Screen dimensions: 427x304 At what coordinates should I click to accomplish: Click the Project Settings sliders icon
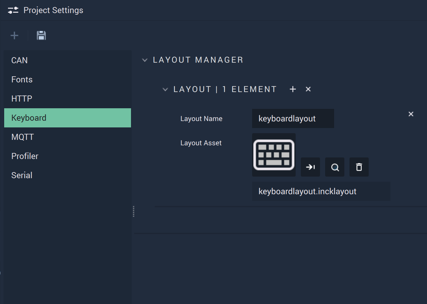point(13,10)
